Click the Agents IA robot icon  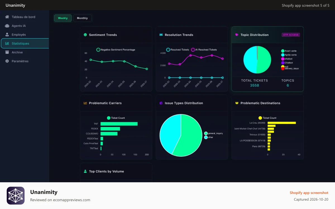click(7, 26)
